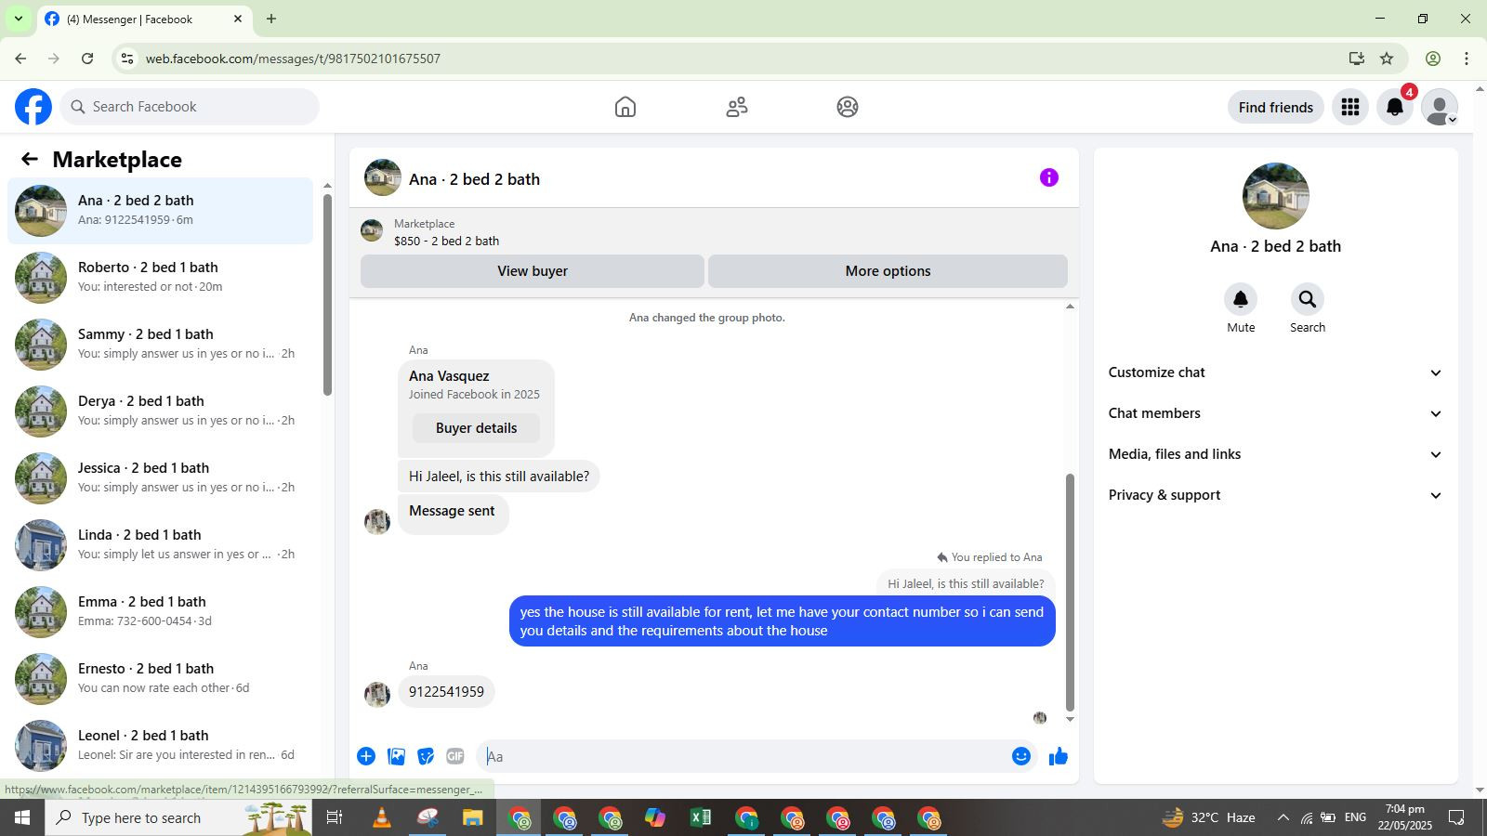The image size is (1487, 836).
Task: Open File Explorer from the taskbar
Action: point(473,817)
